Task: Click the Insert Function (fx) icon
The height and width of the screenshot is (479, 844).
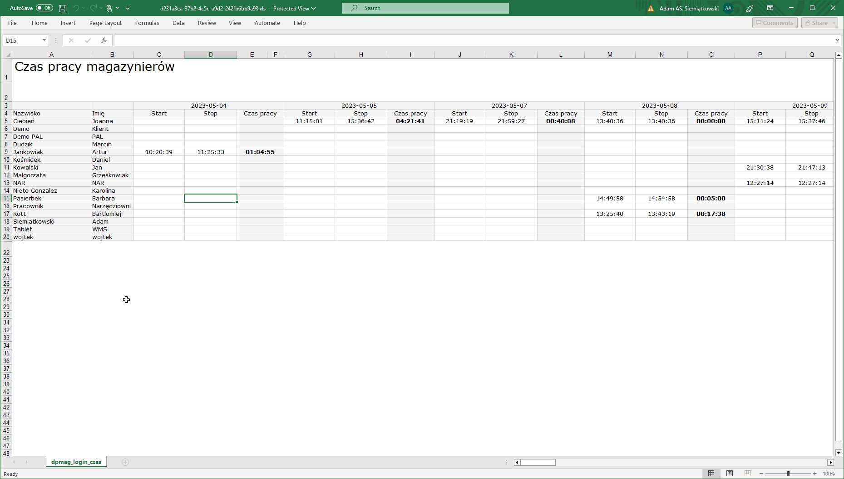Action: click(x=104, y=40)
